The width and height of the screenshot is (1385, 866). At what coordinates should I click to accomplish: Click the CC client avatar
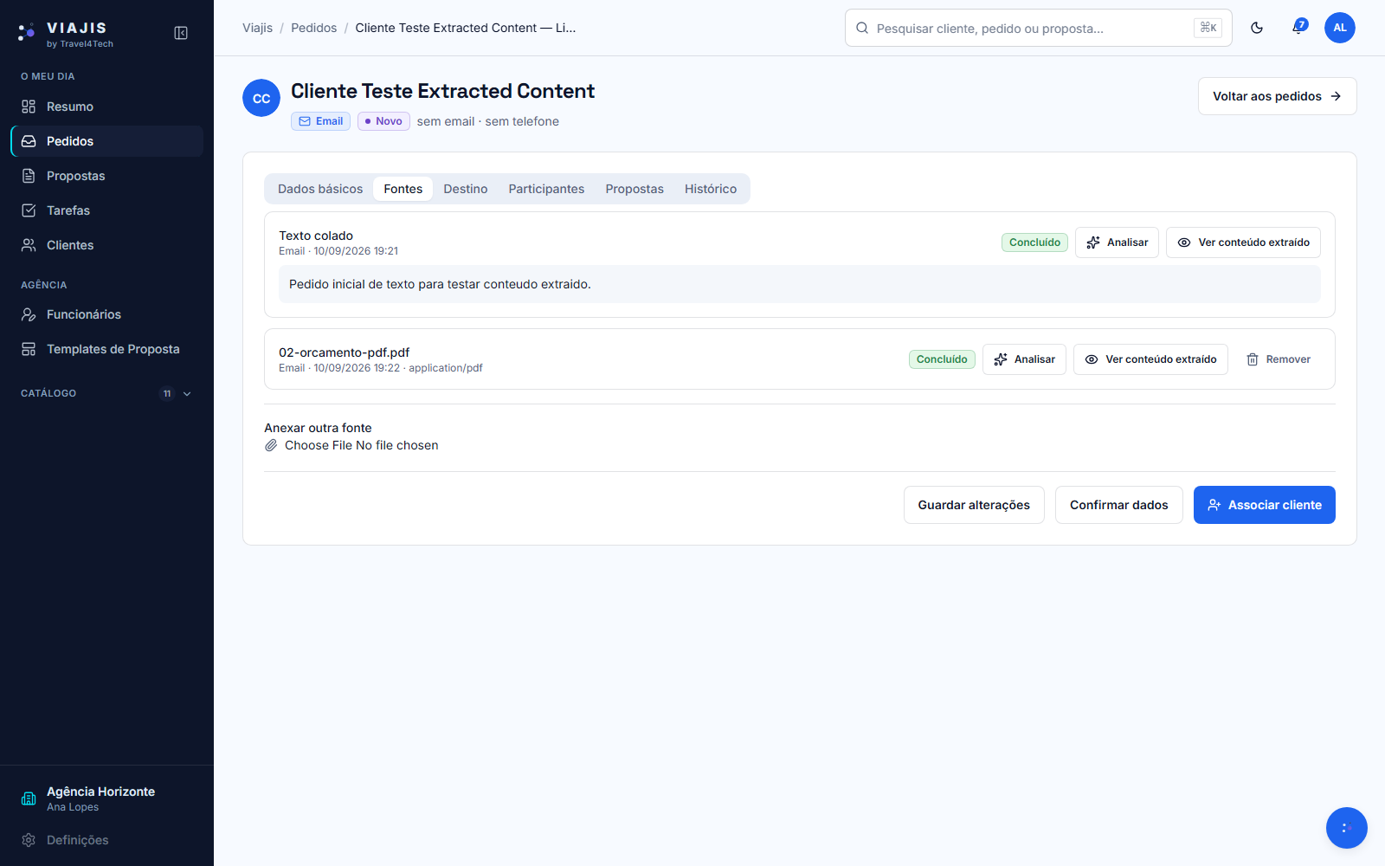tap(261, 98)
